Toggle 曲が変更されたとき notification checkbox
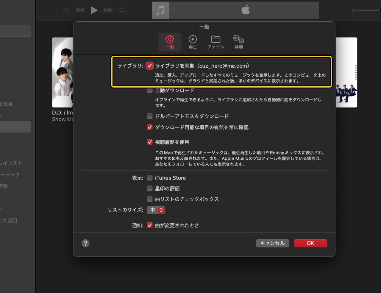 (x=150, y=225)
